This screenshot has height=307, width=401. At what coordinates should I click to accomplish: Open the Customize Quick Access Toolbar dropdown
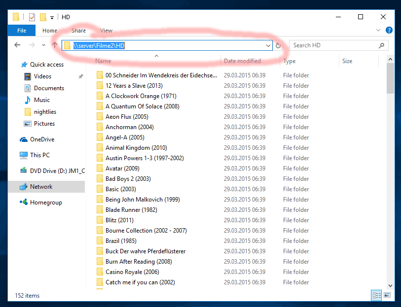52,17
